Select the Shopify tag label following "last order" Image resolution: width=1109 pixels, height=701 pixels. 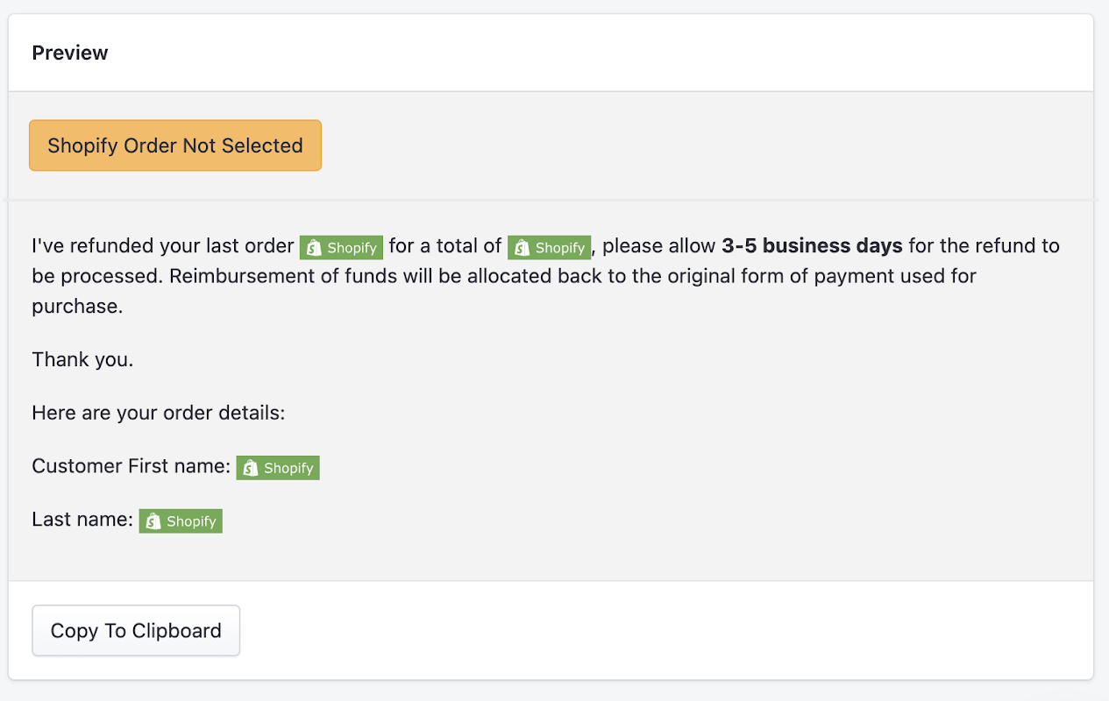(352, 248)
